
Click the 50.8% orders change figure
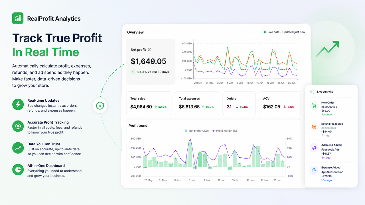244,107
